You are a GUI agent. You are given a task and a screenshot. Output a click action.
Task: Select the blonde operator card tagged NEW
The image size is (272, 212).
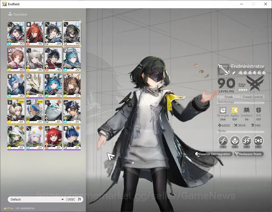[x=16, y=112]
